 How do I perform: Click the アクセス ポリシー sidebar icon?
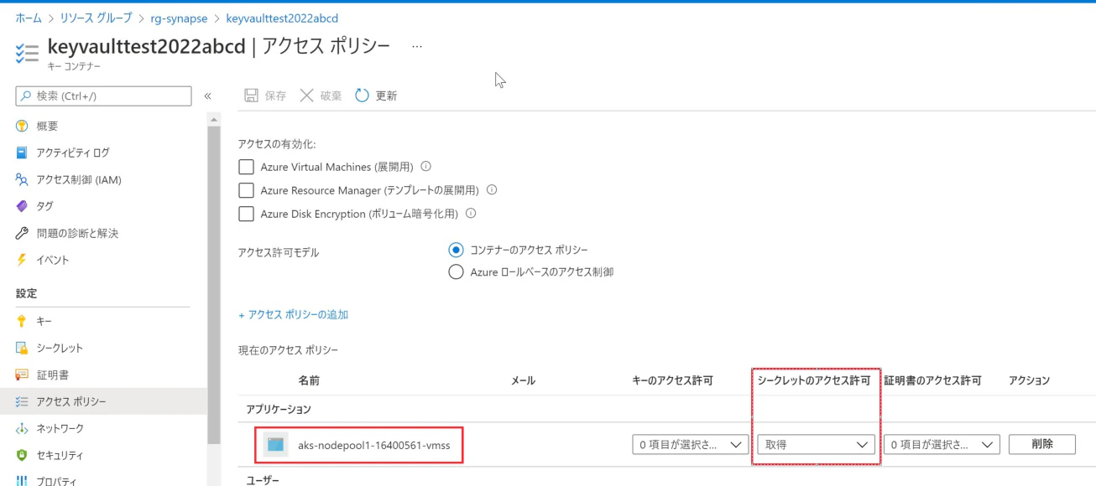coord(23,402)
